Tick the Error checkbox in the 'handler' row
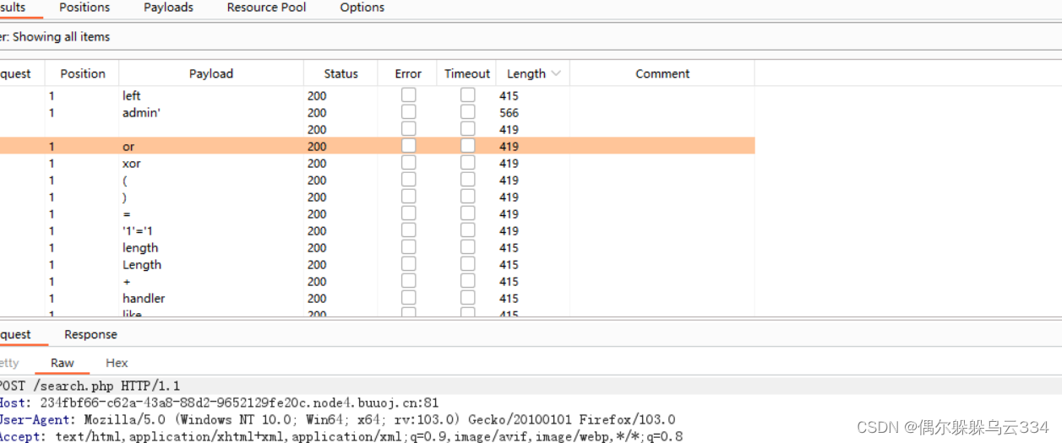 click(409, 298)
